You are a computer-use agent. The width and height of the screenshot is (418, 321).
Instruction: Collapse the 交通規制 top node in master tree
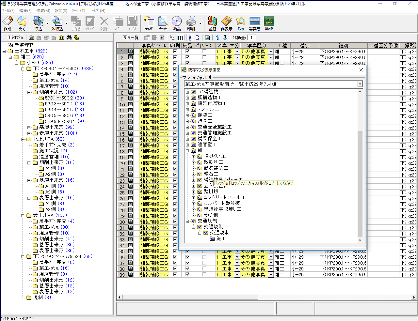pyautogui.click(x=187, y=221)
